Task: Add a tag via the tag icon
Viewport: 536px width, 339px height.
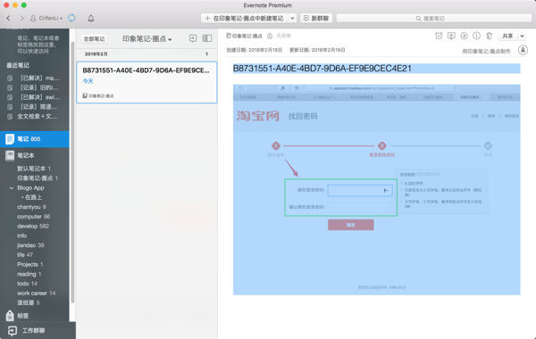Action: point(270,36)
